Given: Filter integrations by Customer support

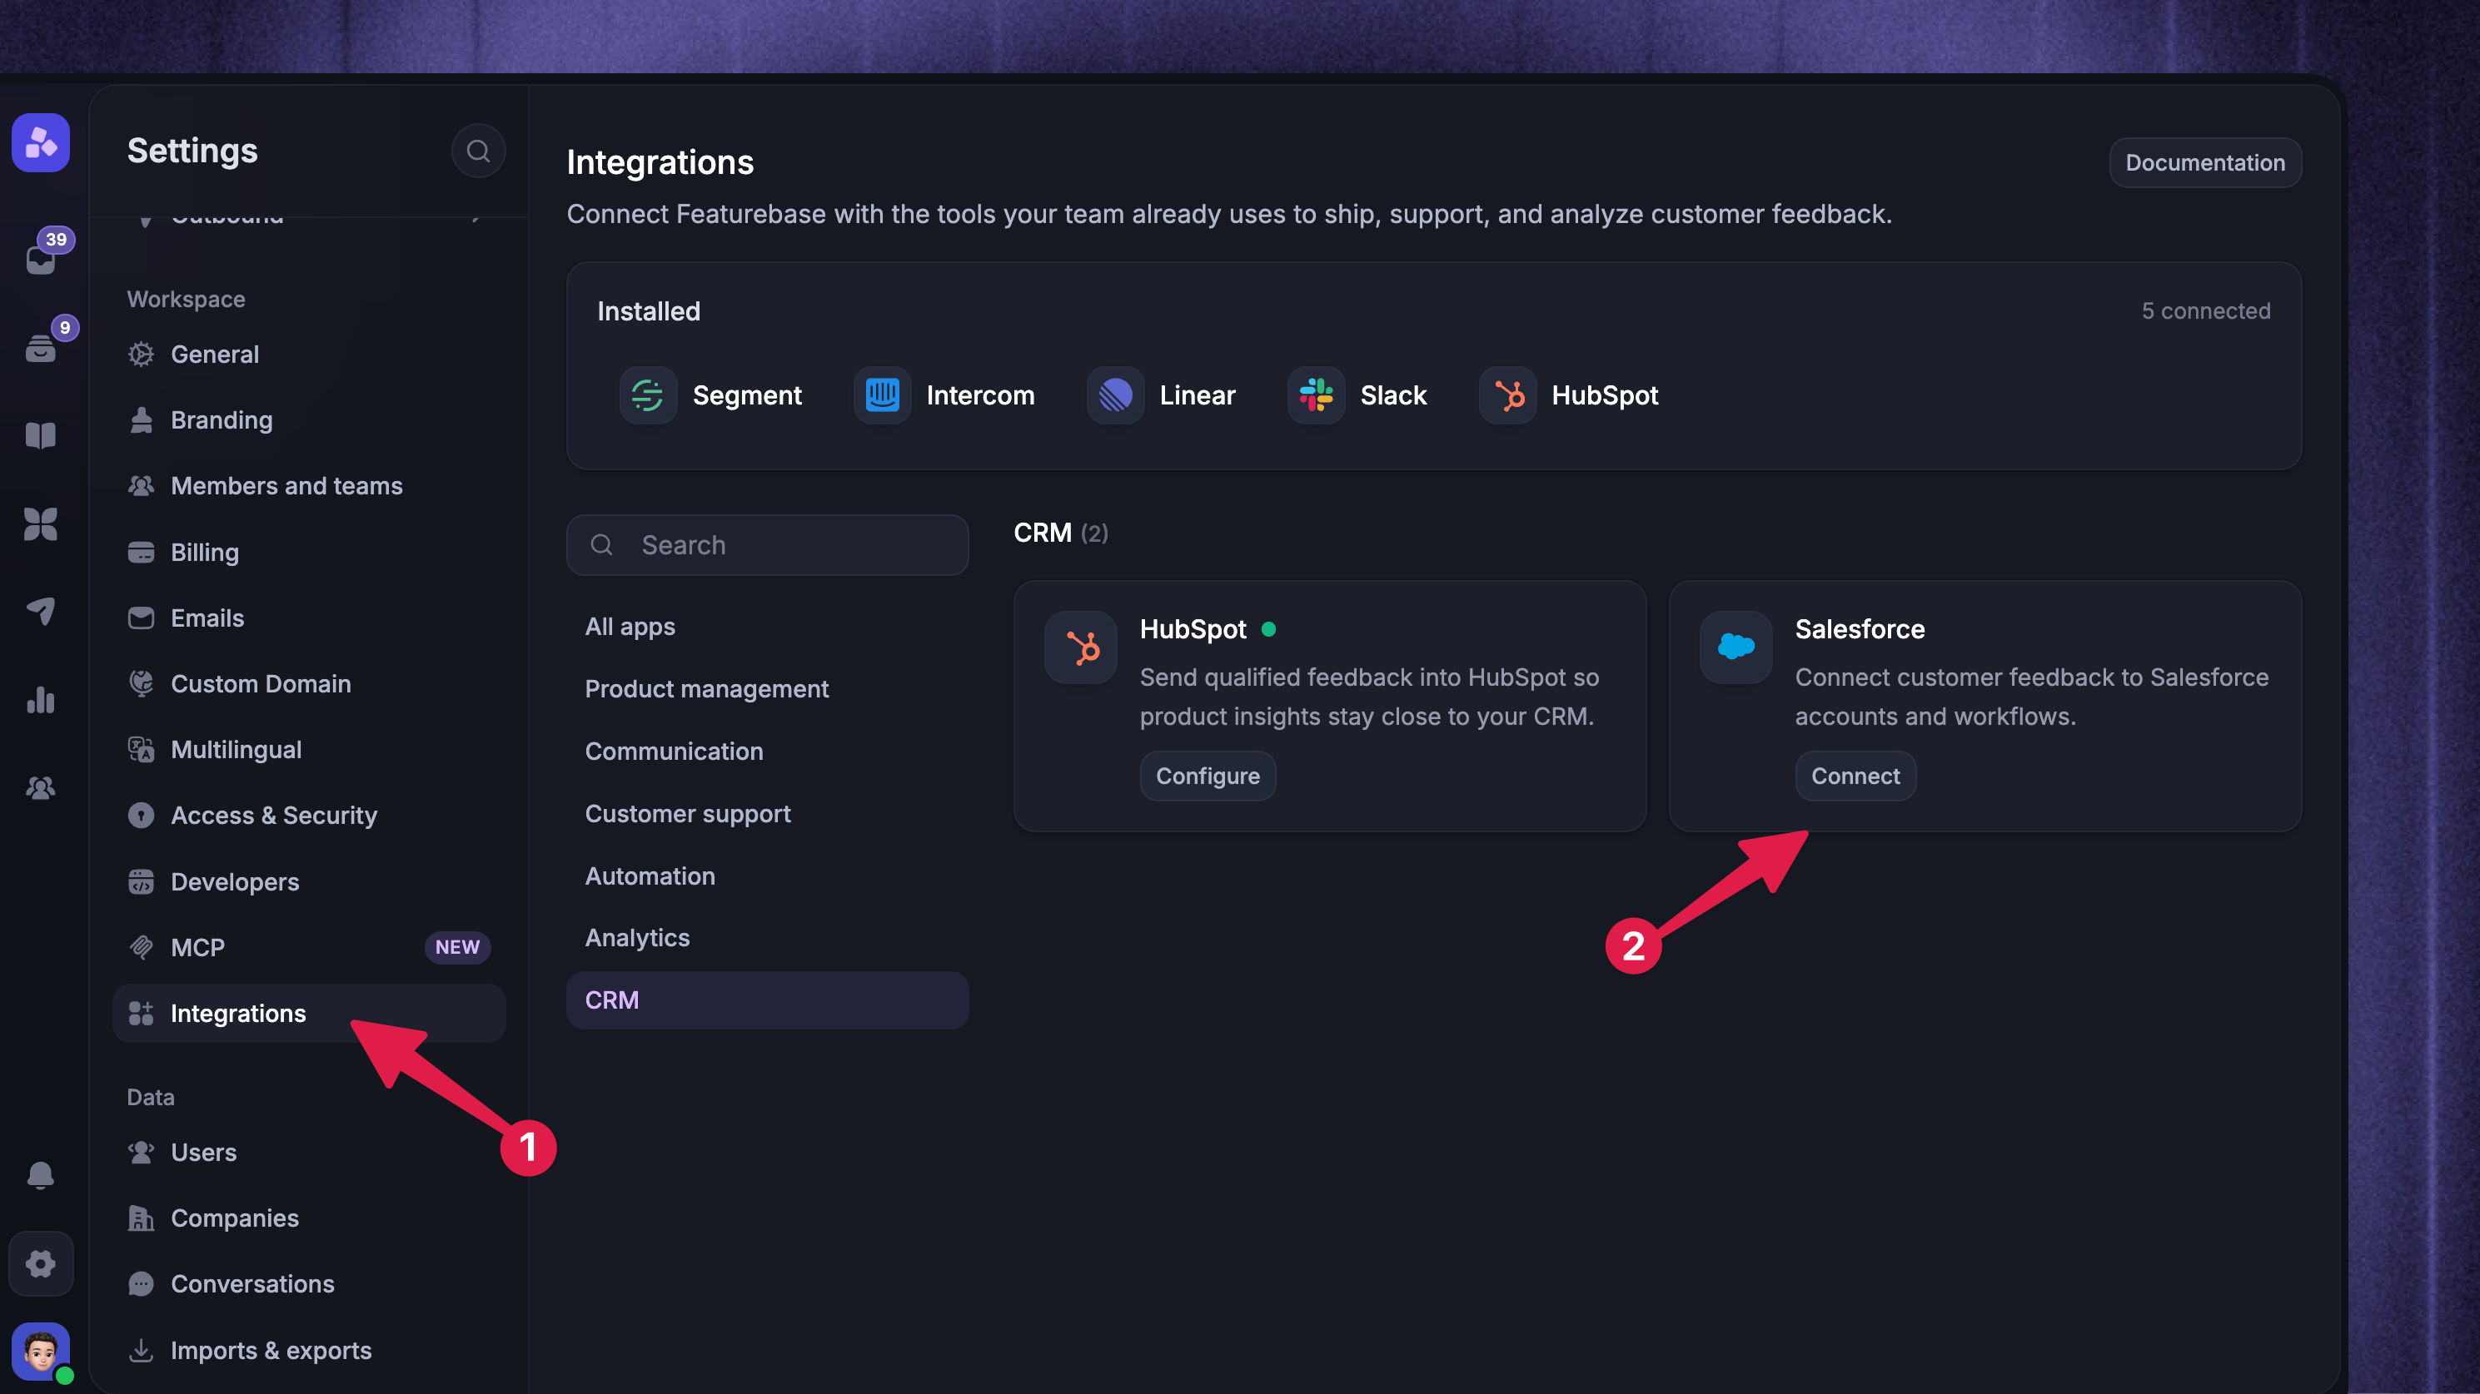Looking at the screenshot, I should [x=767, y=814].
